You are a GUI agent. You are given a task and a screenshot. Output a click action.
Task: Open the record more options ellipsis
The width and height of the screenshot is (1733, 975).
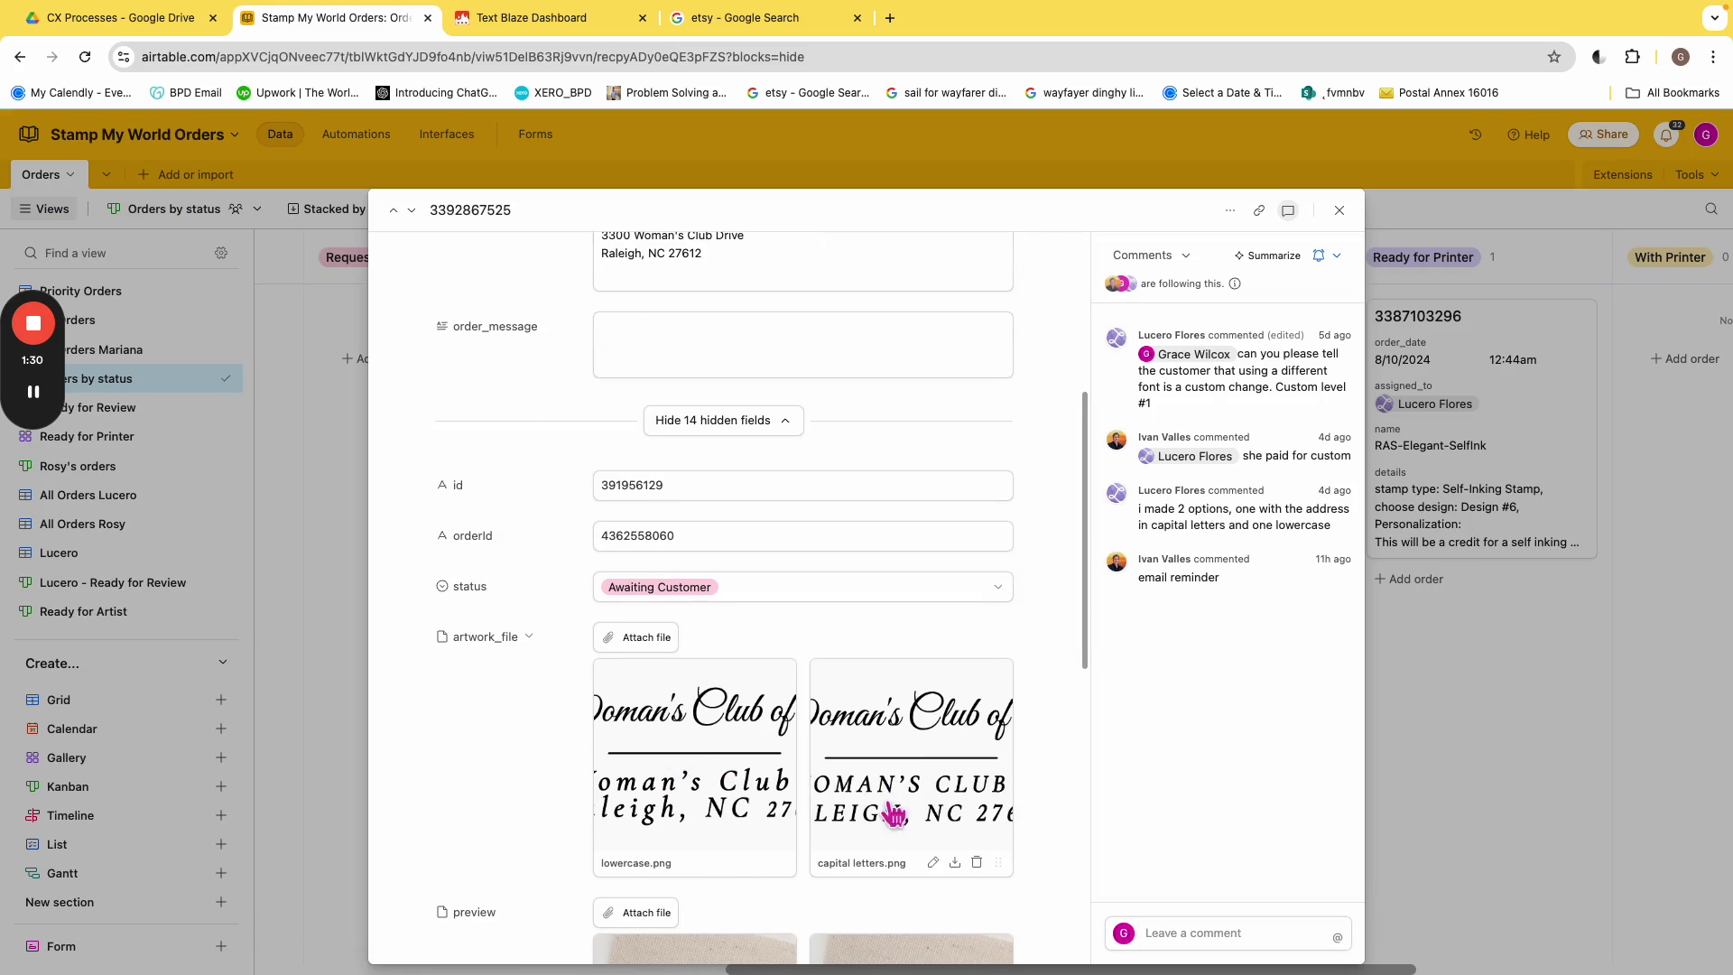[1229, 210]
